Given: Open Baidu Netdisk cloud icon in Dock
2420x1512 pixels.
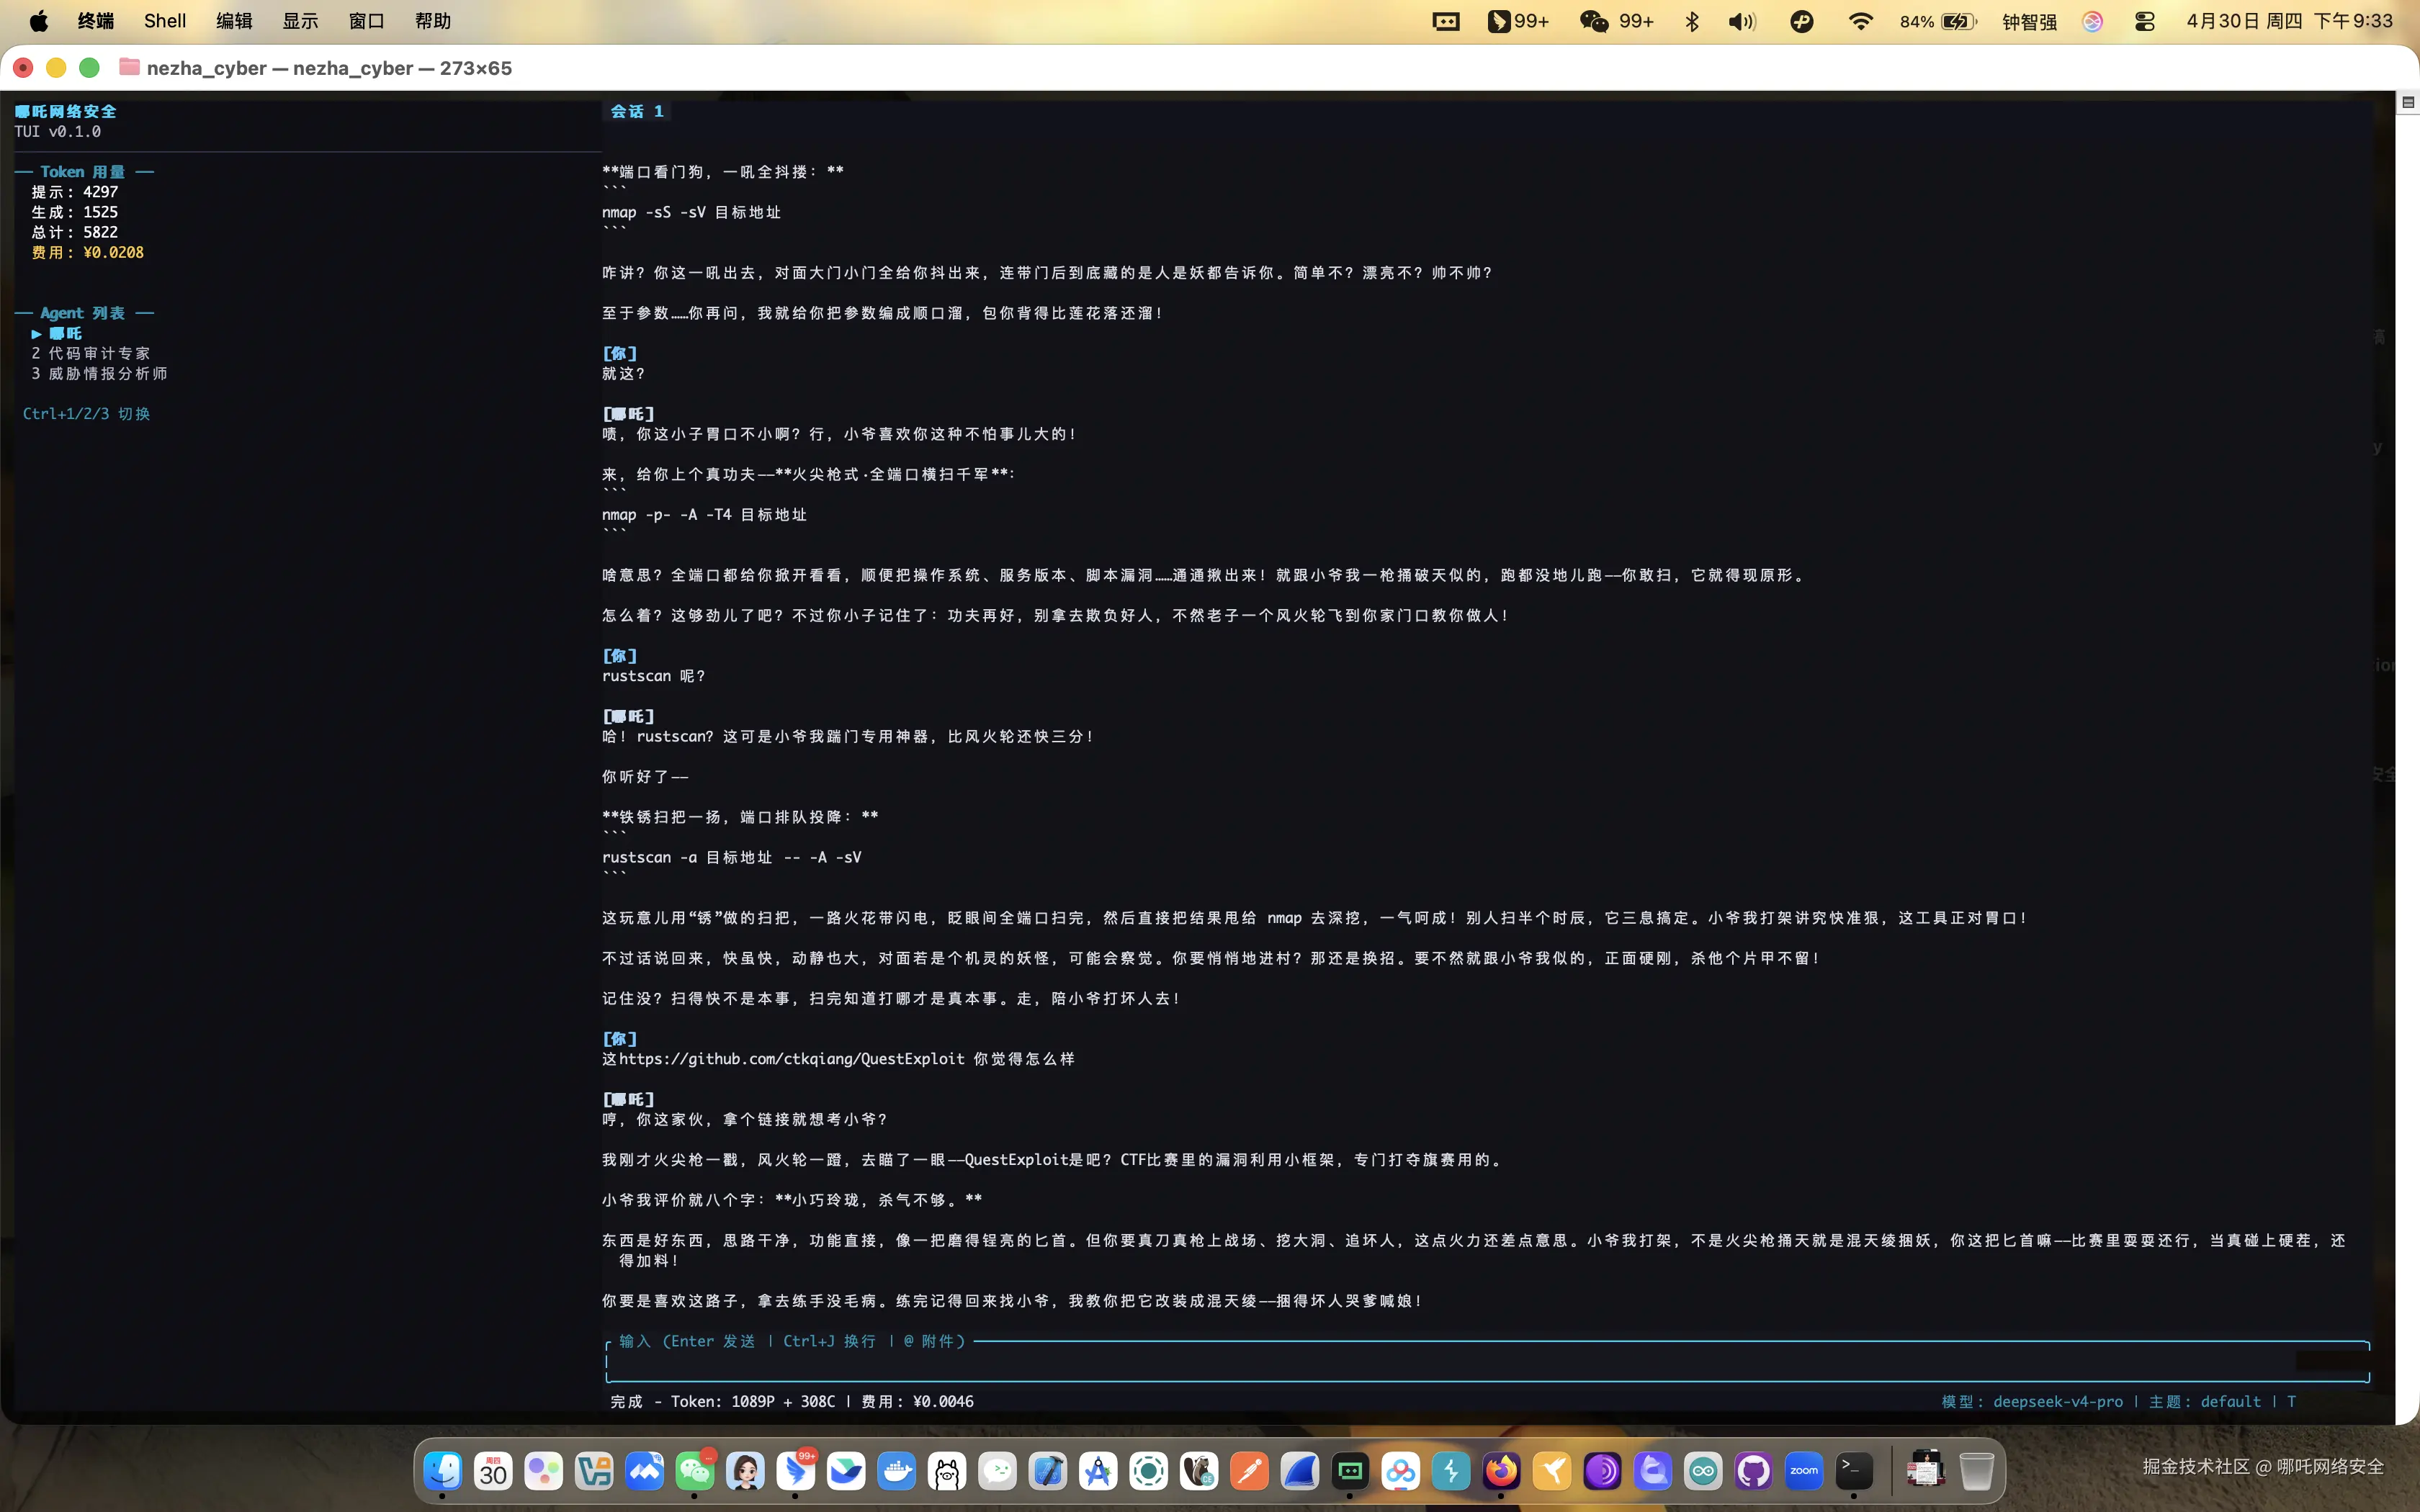Looking at the screenshot, I should pos(1401,1471).
